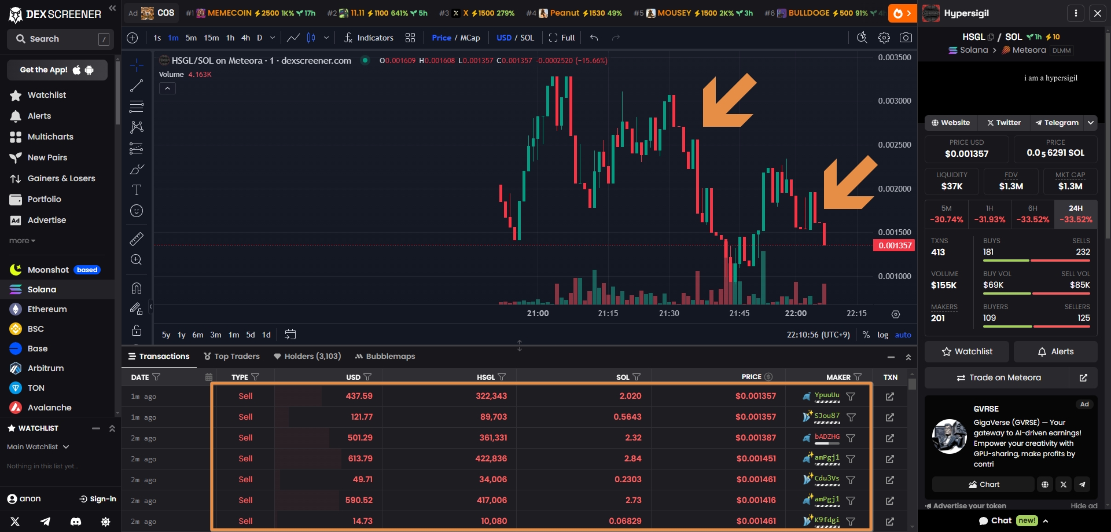The width and height of the screenshot is (1111, 532).
Task: Switch chart to 1h interval
Action: [x=230, y=38]
